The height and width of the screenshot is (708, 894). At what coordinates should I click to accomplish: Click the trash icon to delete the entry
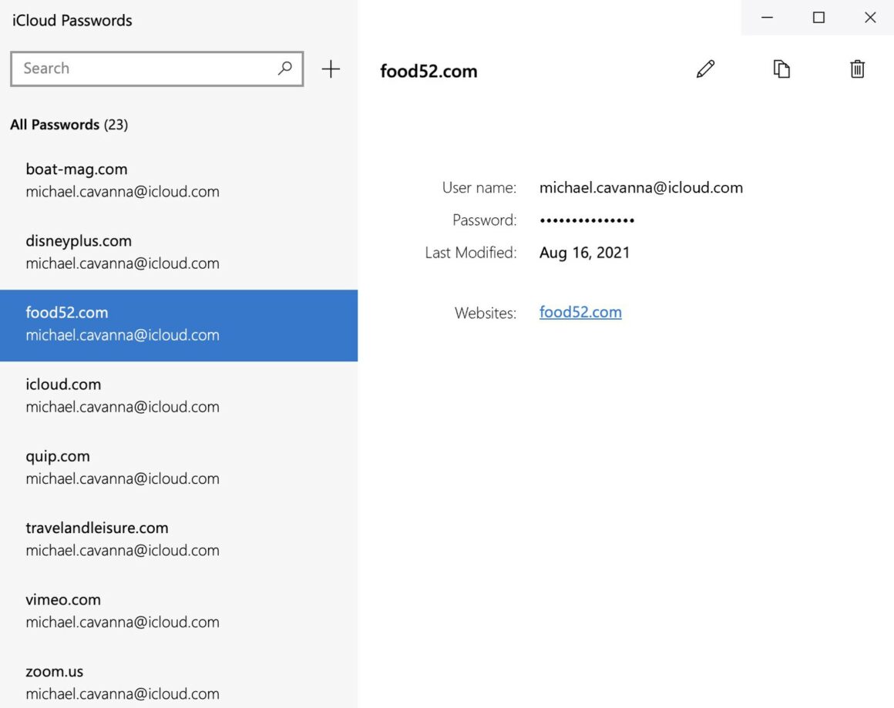[857, 69]
